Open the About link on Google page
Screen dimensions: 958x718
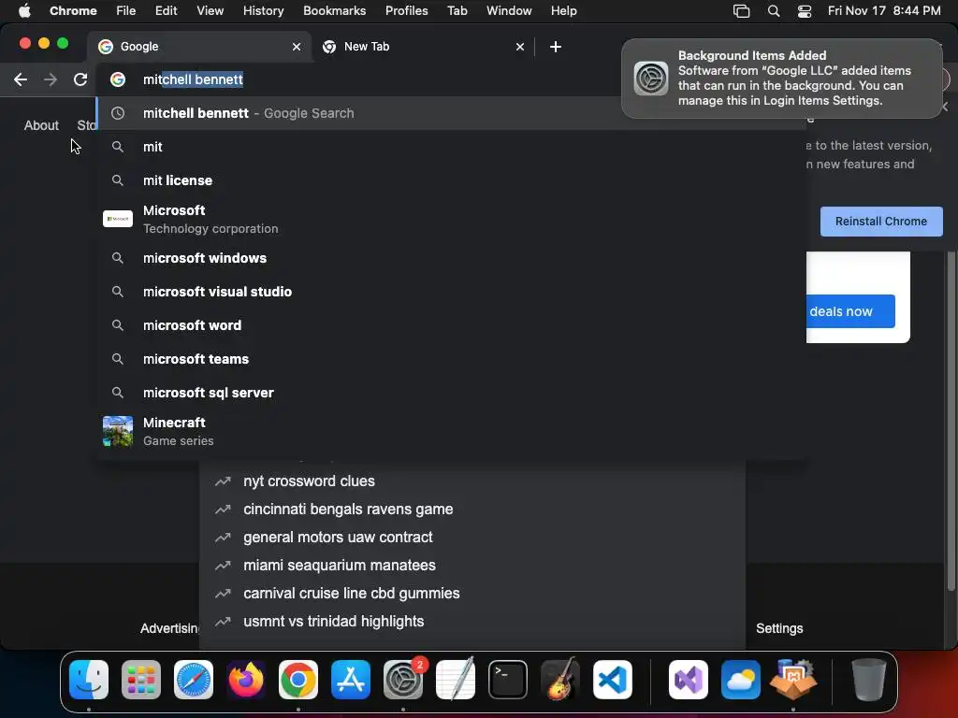point(41,125)
